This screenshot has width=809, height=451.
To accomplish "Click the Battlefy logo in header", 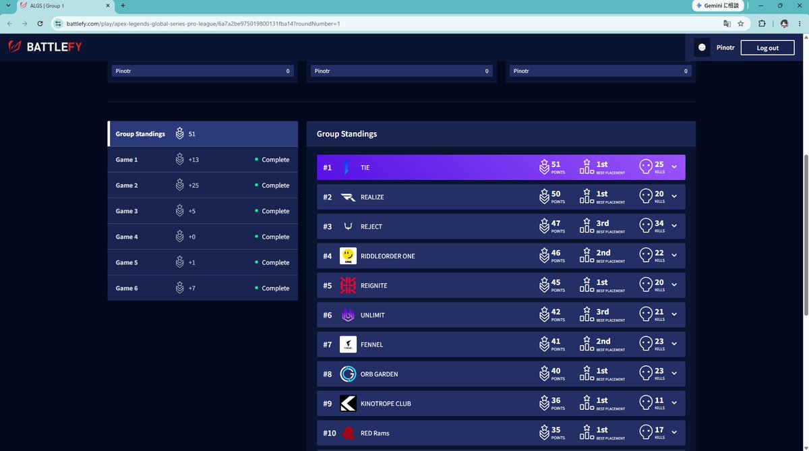I will [44, 47].
